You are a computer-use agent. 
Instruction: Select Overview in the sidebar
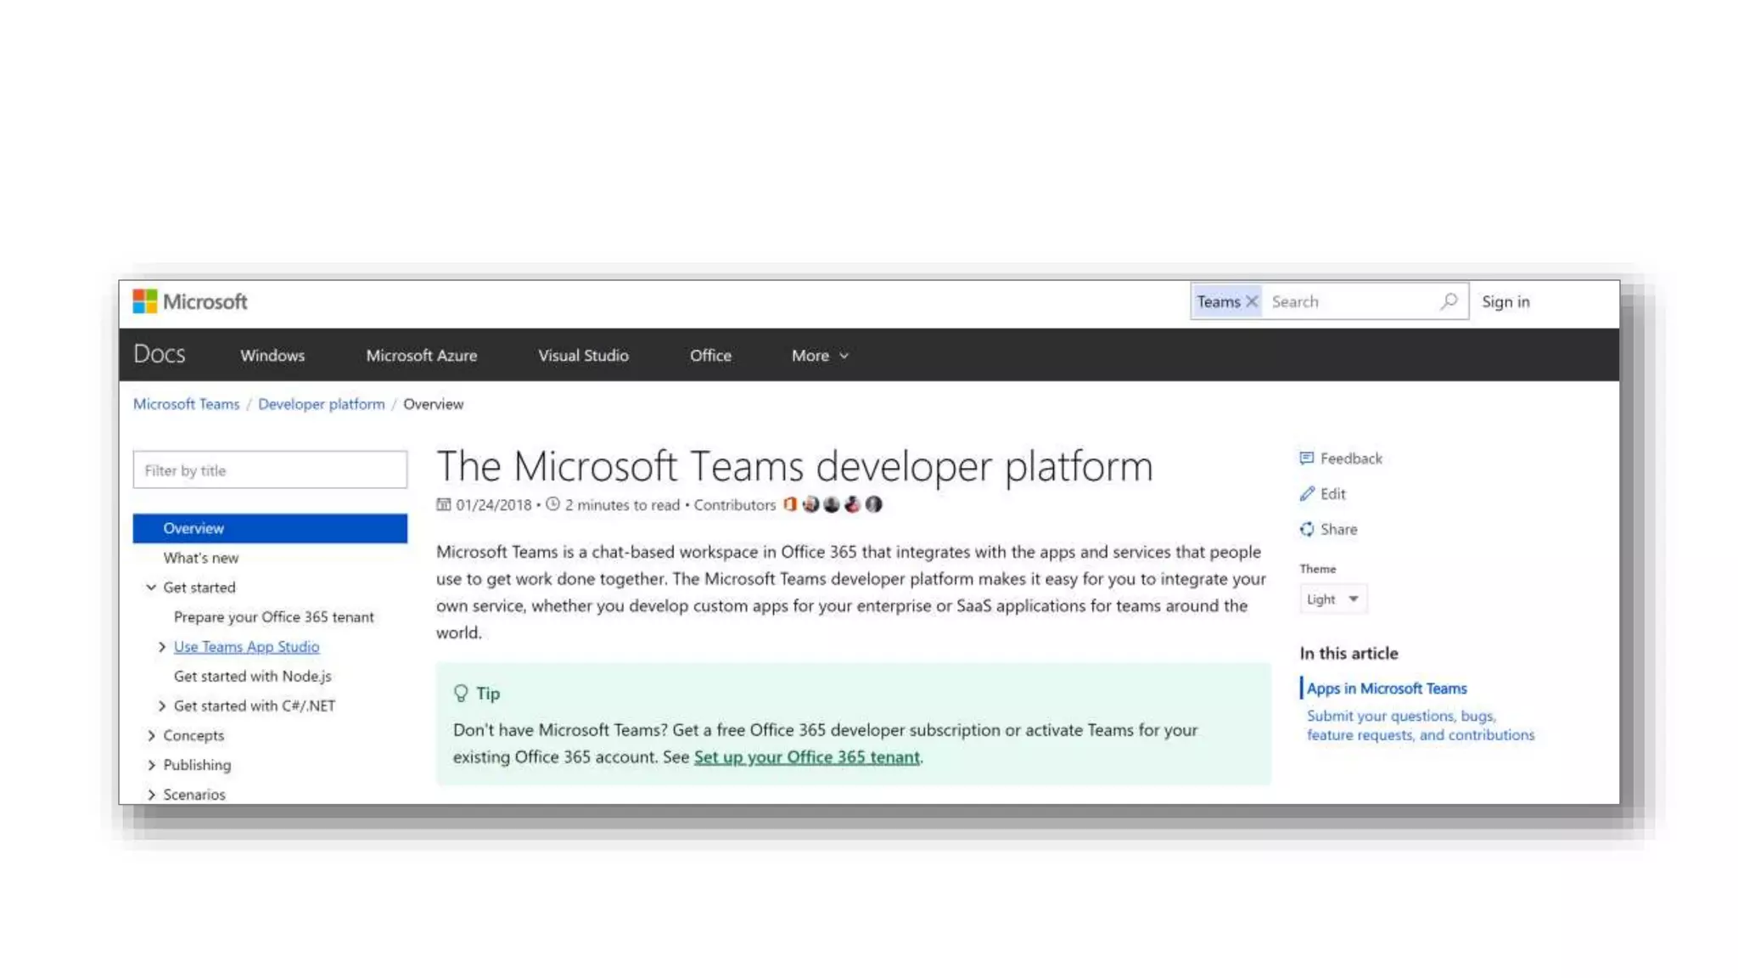(270, 528)
